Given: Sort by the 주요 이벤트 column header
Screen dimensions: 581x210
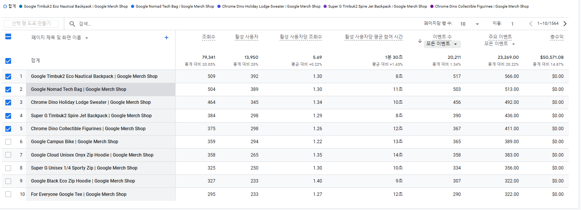Looking at the screenshot, I should [x=500, y=37].
